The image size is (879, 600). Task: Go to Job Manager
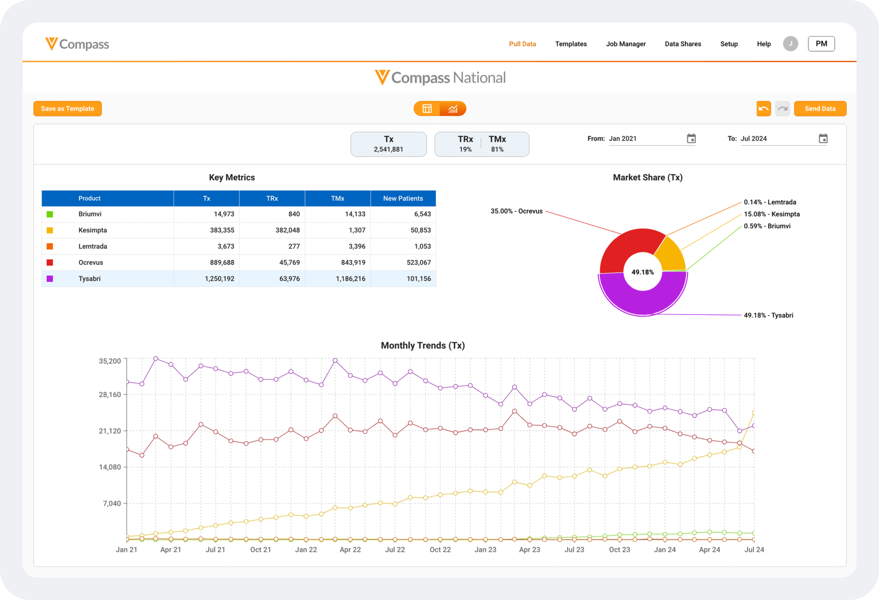tap(626, 44)
